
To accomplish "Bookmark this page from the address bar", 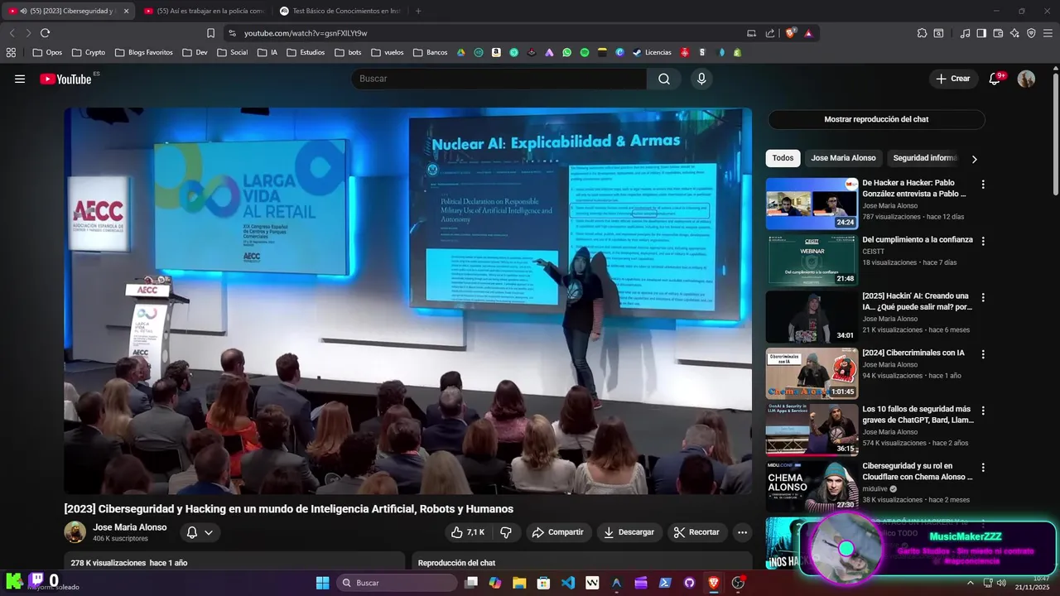I will pyautogui.click(x=210, y=33).
